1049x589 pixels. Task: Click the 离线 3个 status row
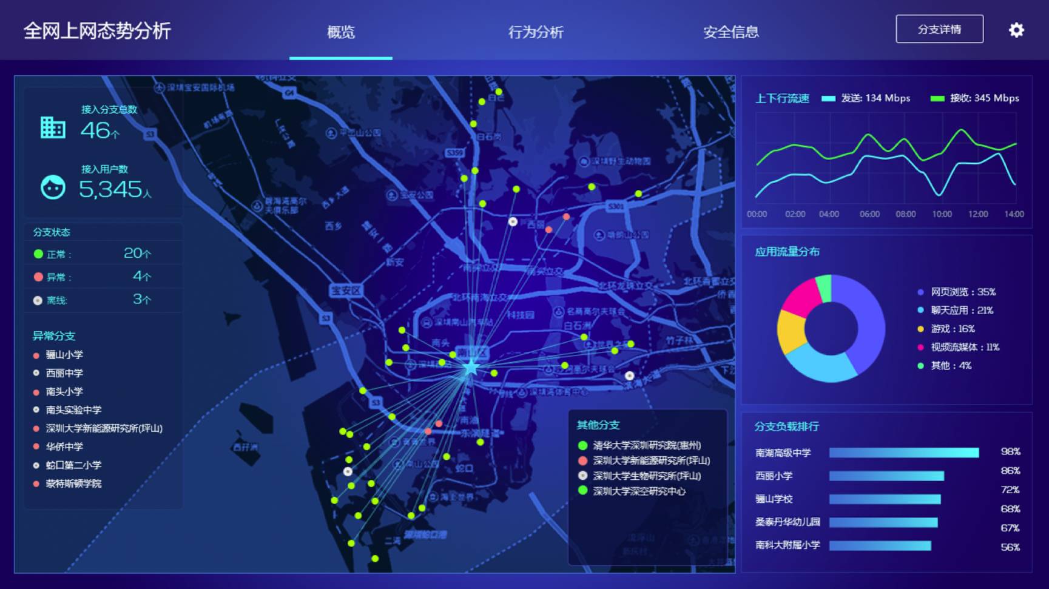coord(103,300)
